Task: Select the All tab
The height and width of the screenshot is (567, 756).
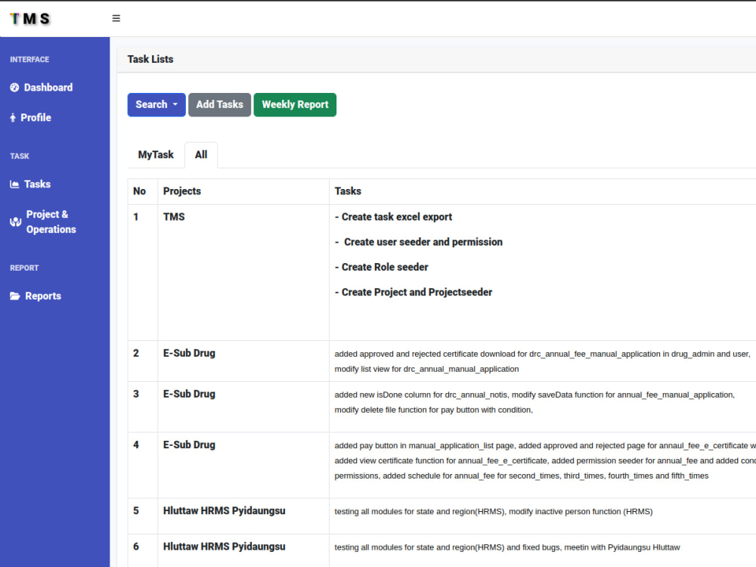Action: pyautogui.click(x=201, y=154)
